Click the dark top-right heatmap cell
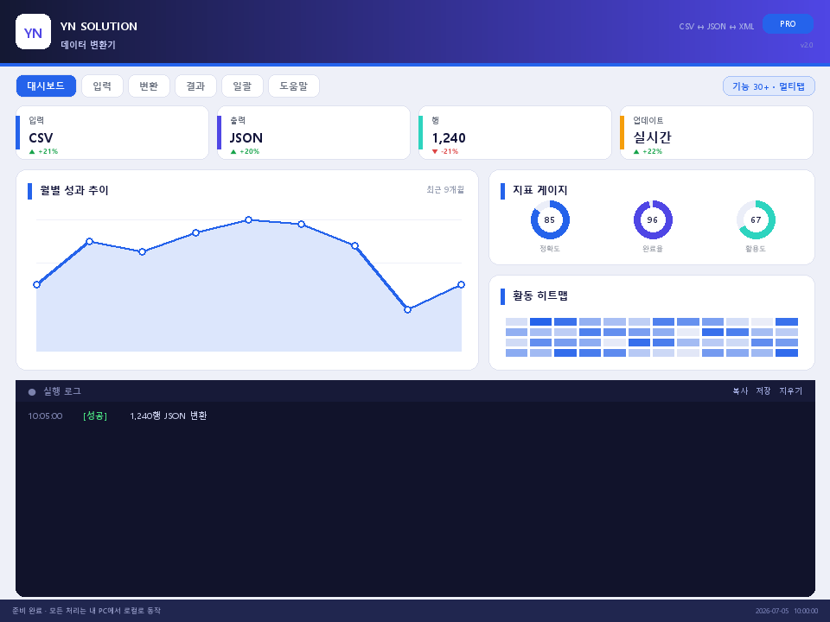The image size is (830, 622). 787,321
